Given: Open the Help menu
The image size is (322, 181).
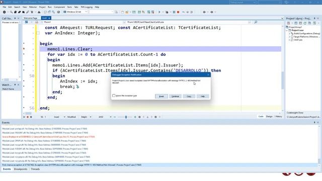Looking at the screenshot, I should 97,7.
